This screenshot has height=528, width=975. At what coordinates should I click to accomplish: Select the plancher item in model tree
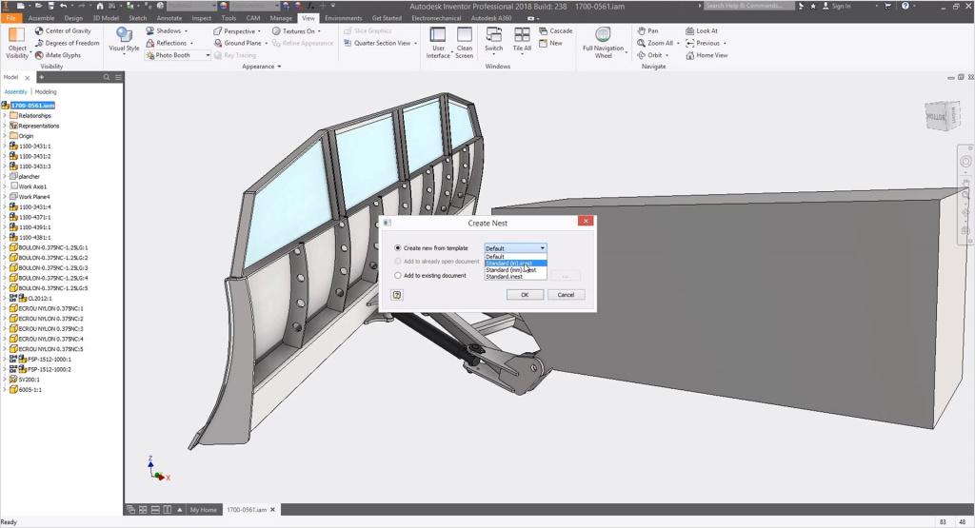click(x=29, y=176)
